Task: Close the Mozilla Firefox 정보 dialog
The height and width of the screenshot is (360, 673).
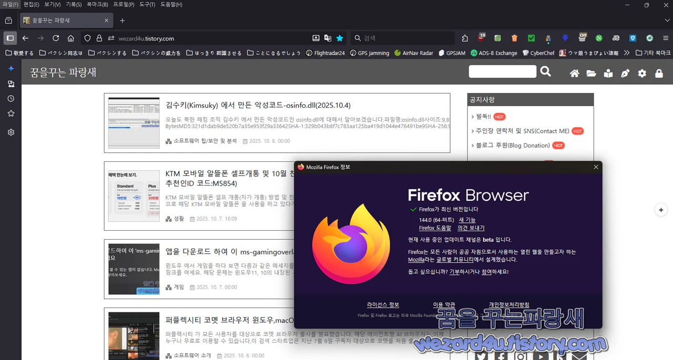Action: pyautogui.click(x=596, y=167)
